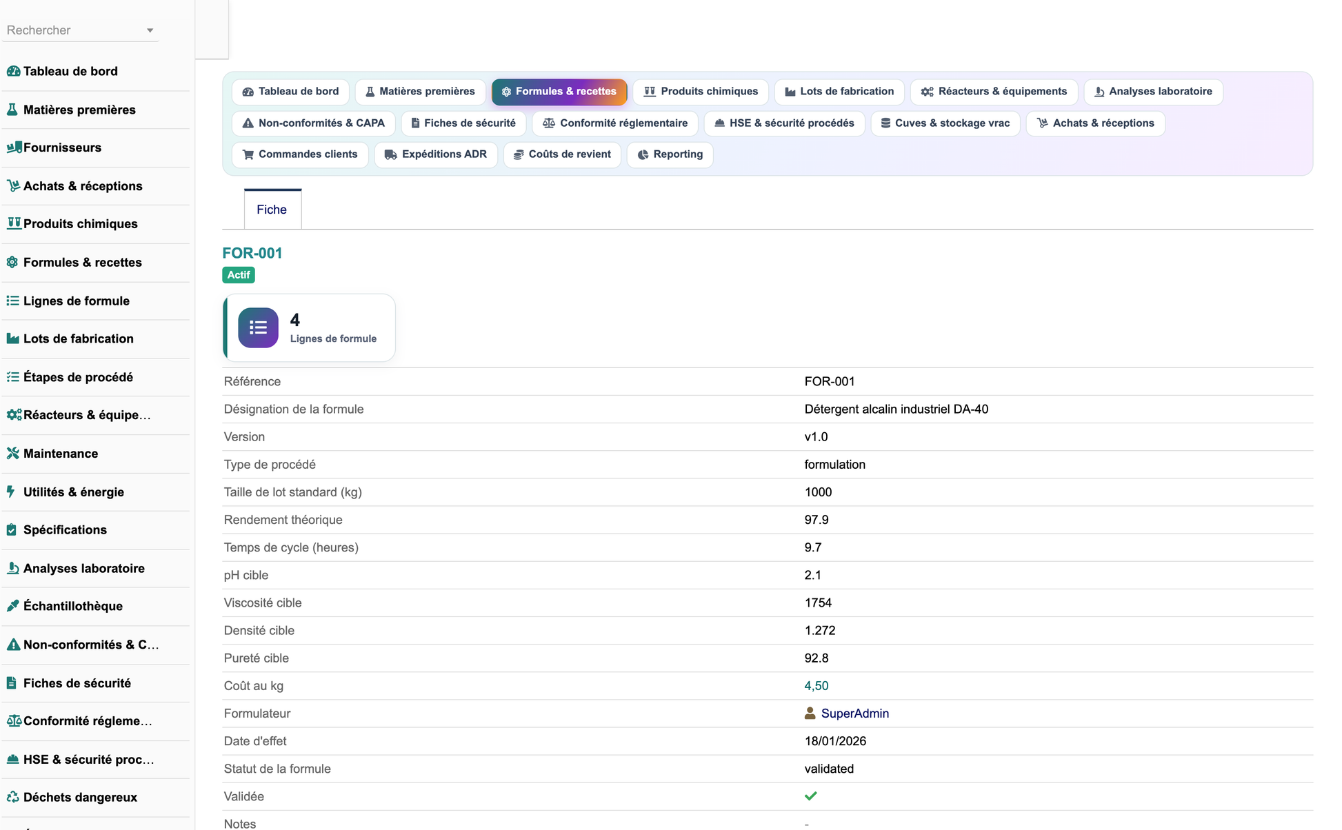The height and width of the screenshot is (830, 1342).
Task: Switch to the Fiche tab
Action: (272, 210)
